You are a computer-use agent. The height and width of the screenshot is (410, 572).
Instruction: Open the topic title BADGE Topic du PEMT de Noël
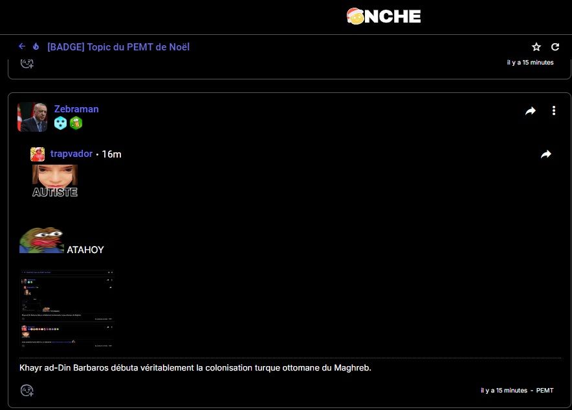click(118, 46)
